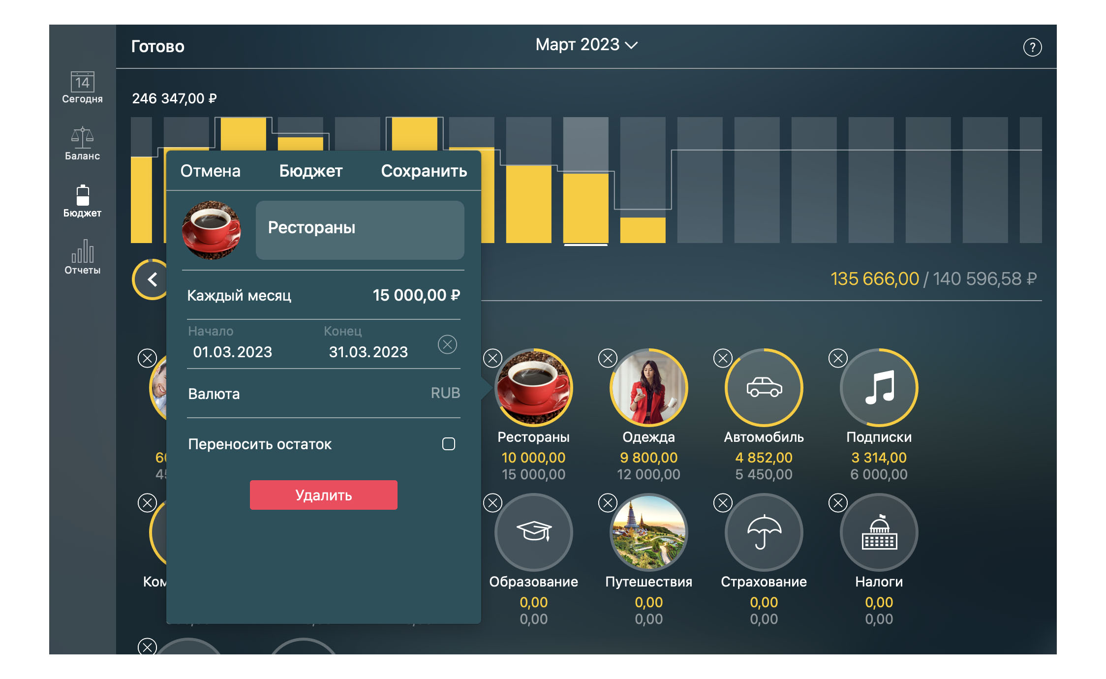The width and height of the screenshot is (1106, 679).
Task: Select the Подписки music note category
Action: tap(879, 387)
